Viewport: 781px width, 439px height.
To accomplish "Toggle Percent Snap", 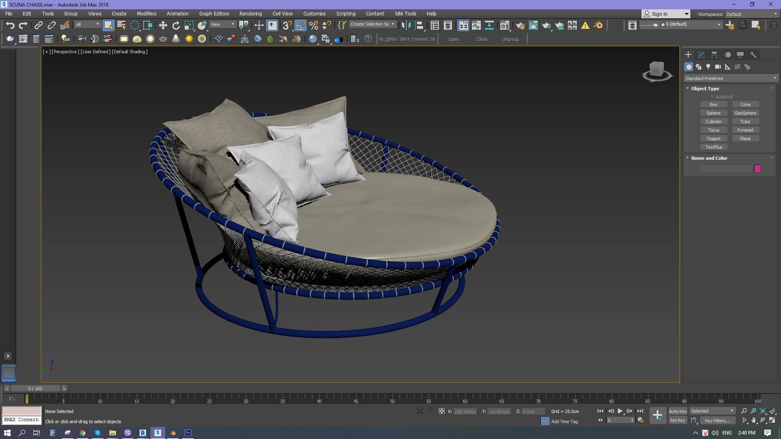I will [x=314, y=25].
